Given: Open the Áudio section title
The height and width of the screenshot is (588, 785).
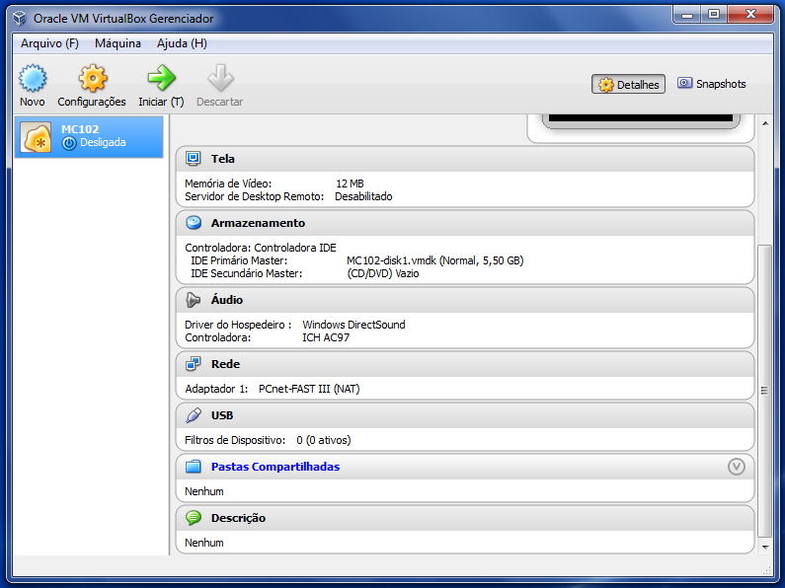Looking at the screenshot, I should click(x=227, y=300).
